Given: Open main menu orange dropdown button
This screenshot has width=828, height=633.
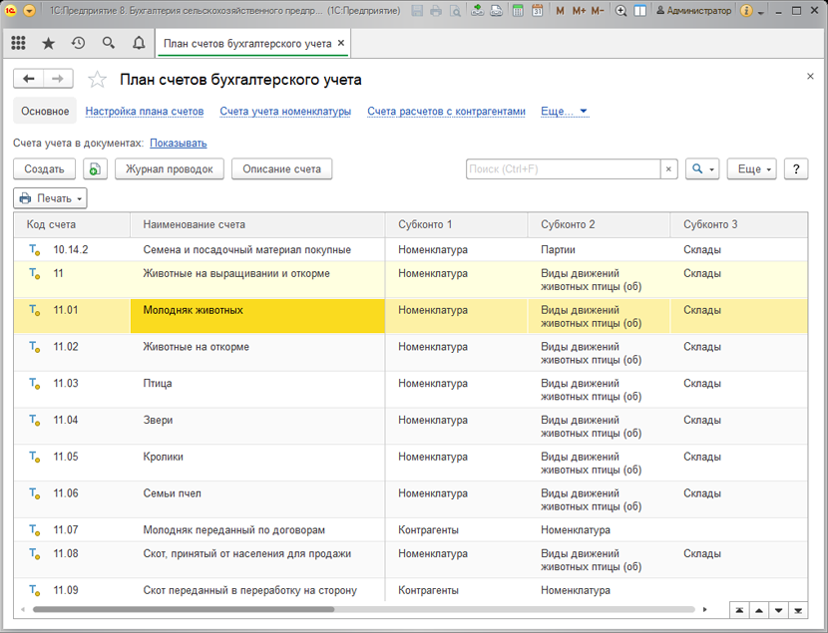Looking at the screenshot, I should [x=30, y=11].
